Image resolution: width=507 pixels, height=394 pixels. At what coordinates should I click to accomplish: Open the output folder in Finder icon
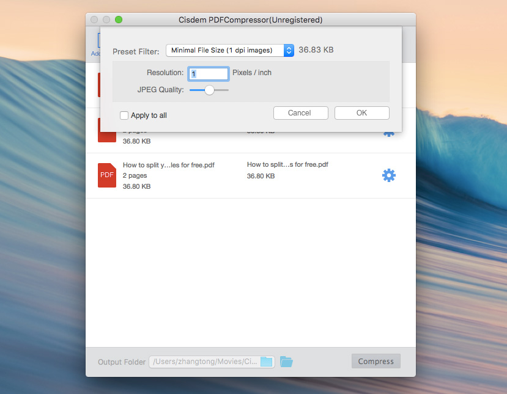pyautogui.click(x=286, y=362)
